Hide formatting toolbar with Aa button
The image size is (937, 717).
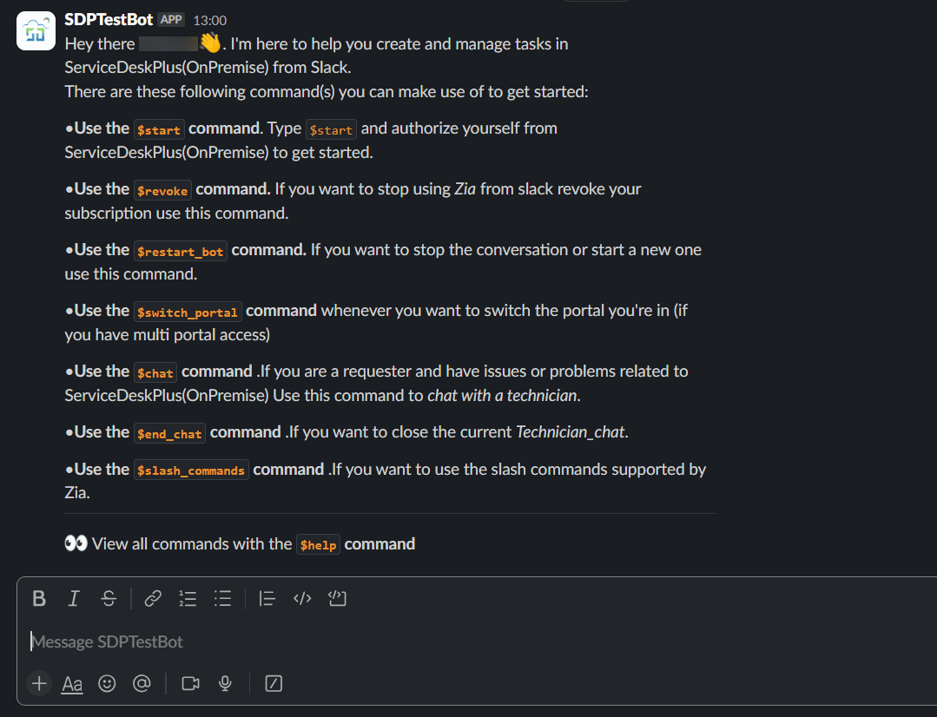click(x=72, y=683)
